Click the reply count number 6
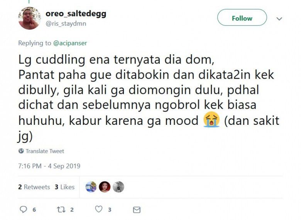This screenshot has height=220, width=301. [34, 210]
